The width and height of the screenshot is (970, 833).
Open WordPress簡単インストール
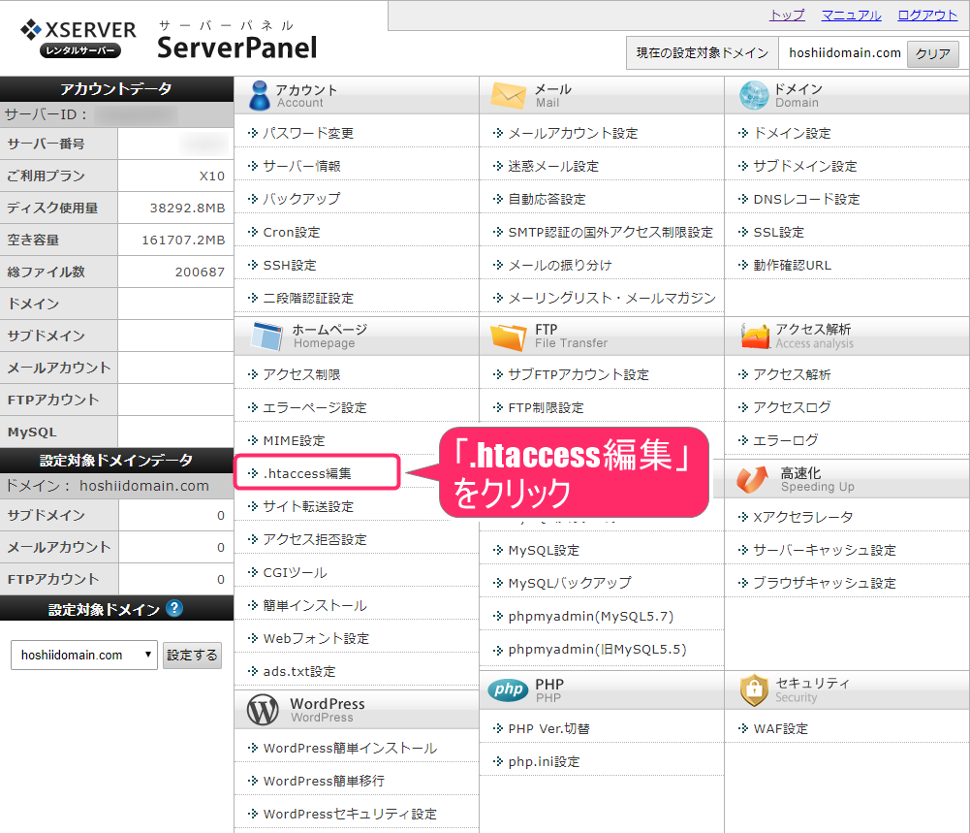click(350, 748)
